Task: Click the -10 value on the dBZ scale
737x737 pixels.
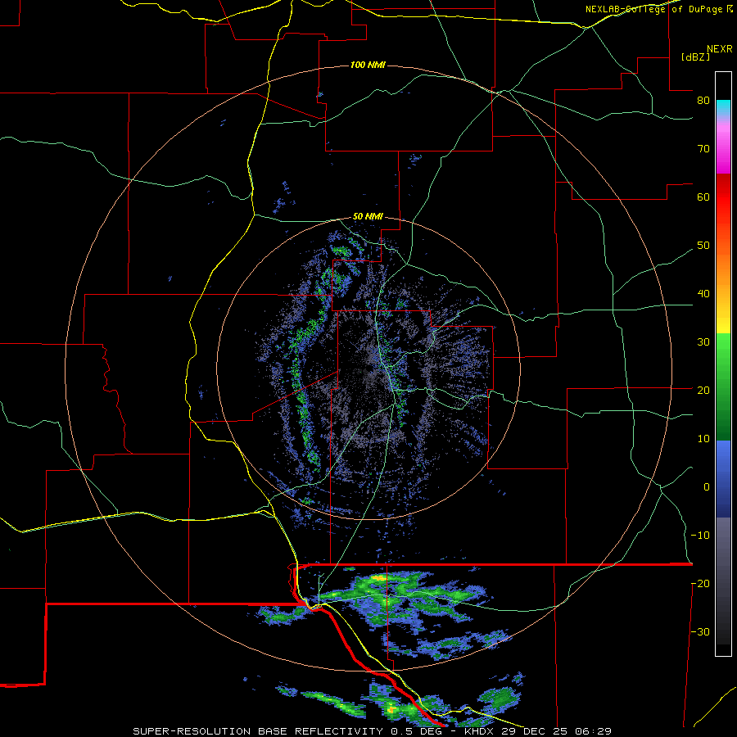Action: (700, 536)
